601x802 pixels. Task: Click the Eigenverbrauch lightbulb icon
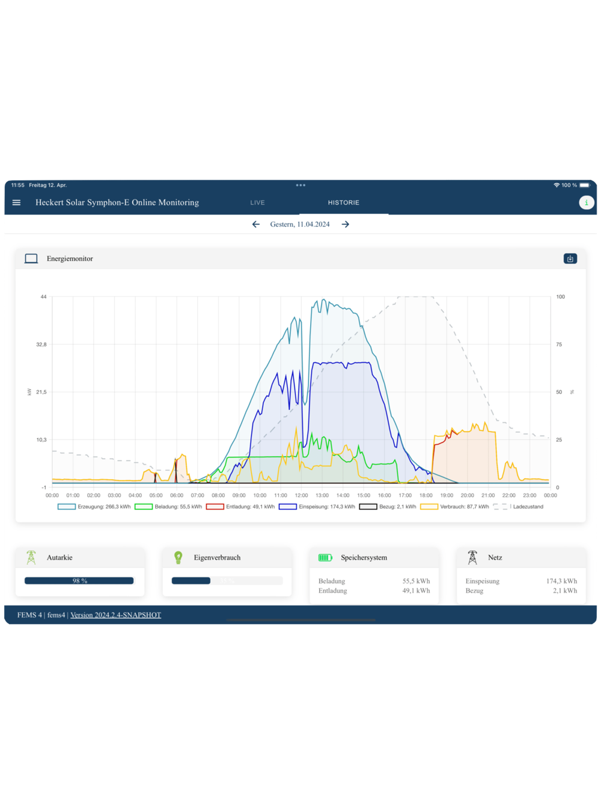[x=178, y=557]
